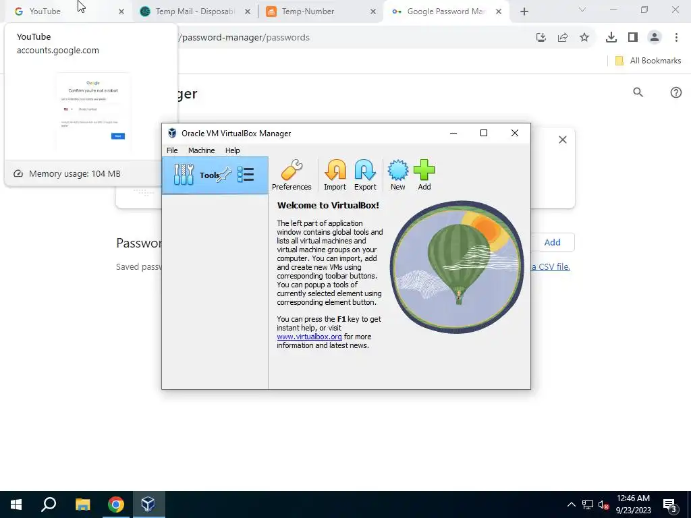Open the taskbar clock and date

click(633, 505)
